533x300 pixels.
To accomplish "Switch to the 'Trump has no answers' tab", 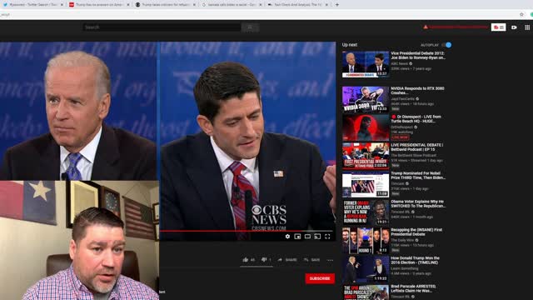I will click(x=98, y=5).
